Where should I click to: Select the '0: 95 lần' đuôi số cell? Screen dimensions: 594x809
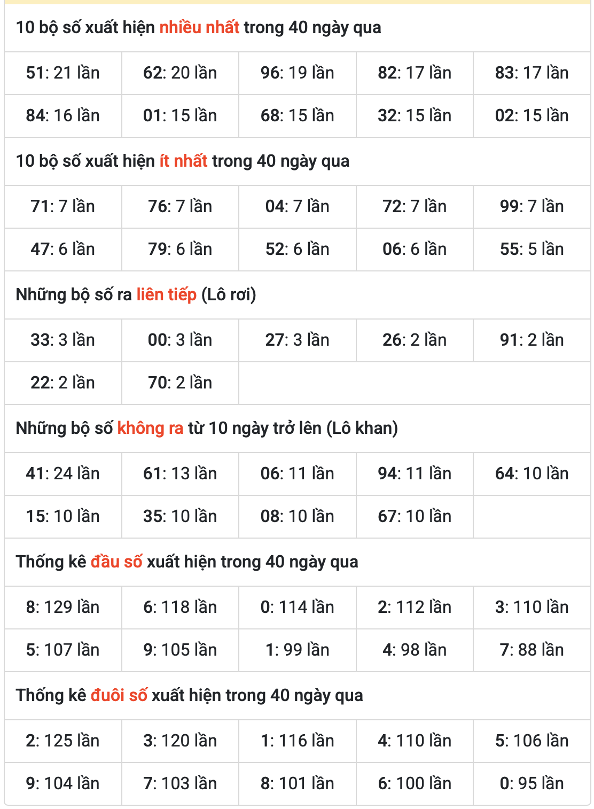pyautogui.click(x=532, y=784)
